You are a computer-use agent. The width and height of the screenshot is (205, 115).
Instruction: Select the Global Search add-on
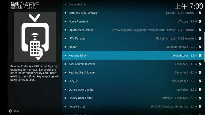click(x=133, y=5)
